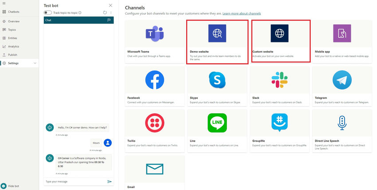This screenshot has height=190, width=377.
Task: Click the Demo website channel icon
Action: point(217,33)
